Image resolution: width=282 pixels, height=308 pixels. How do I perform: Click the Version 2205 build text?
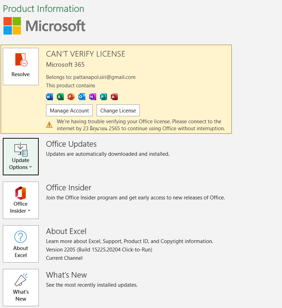99,249
